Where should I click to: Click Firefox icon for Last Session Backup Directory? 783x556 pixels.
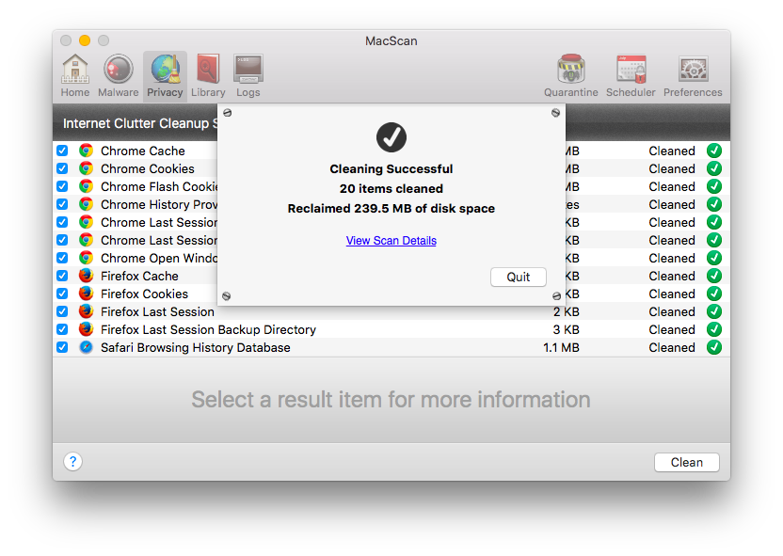pos(86,329)
